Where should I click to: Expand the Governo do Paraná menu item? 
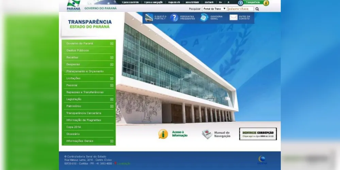click(112, 44)
